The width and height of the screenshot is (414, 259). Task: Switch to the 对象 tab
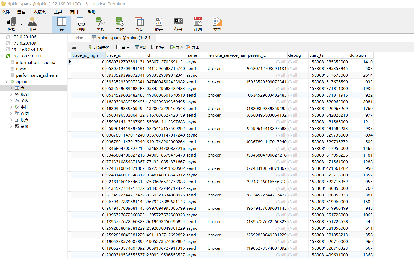pos(79,38)
